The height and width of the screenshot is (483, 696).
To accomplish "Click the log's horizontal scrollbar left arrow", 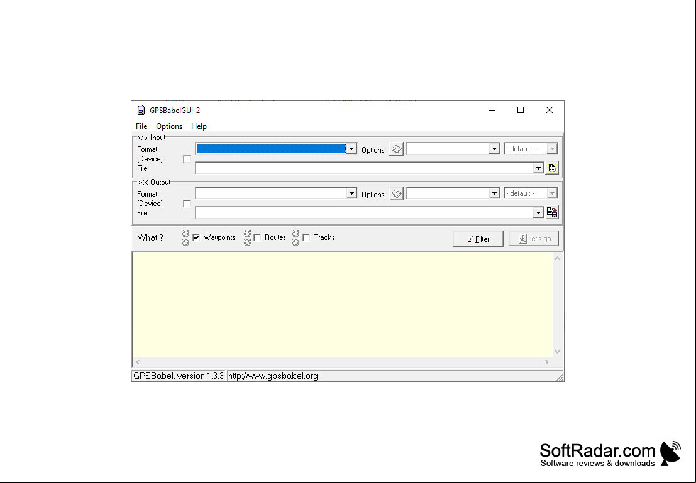I will coord(138,362).
